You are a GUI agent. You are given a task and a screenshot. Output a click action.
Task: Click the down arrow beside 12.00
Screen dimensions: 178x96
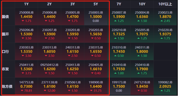(45, 91)
